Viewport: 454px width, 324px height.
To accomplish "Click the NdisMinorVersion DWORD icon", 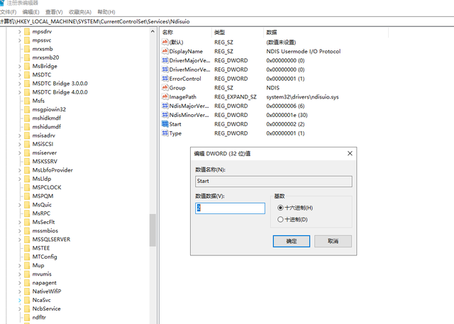I will pos(165,115).
